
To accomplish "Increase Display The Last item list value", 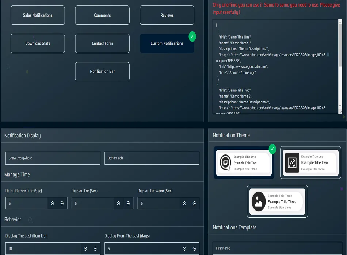I will (95, 249).
